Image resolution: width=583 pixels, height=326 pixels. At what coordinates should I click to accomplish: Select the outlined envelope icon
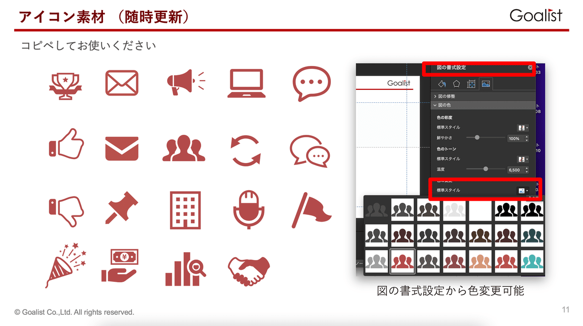point(122,83)
